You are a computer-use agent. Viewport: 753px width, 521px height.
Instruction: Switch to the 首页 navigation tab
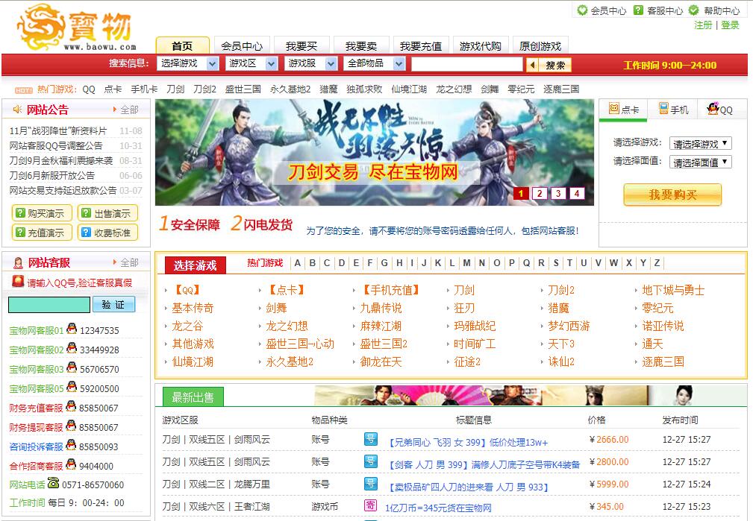(x=183, y=45)
